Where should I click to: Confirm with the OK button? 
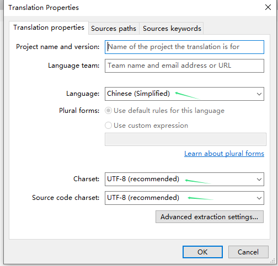coord(202,252)
